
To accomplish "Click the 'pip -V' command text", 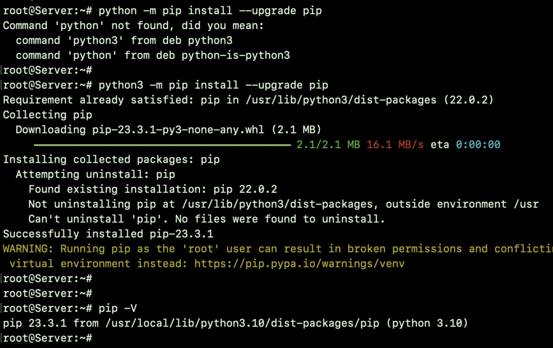I will (x=117, y=309).
